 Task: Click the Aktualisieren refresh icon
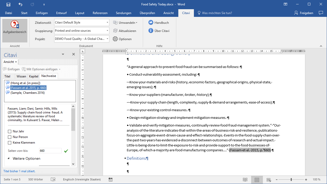coord(115,31)
